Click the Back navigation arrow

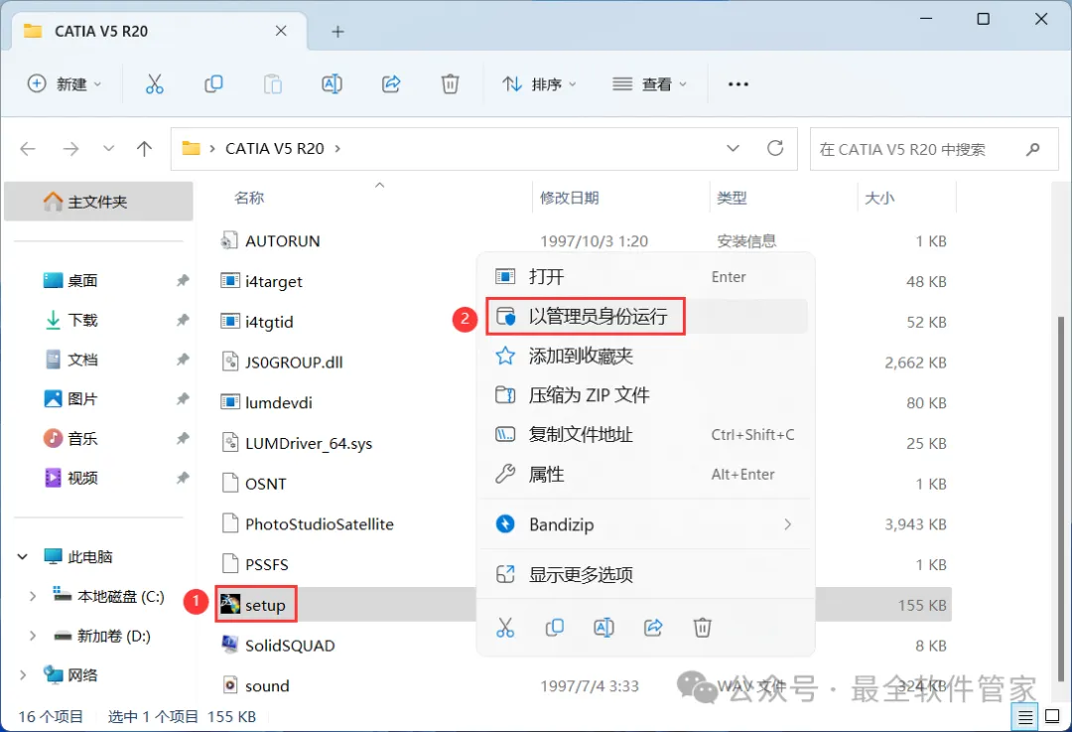tap(28, 148)
